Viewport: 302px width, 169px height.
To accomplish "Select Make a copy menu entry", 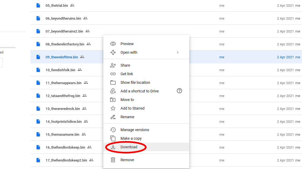I will (x=131, y=138).
